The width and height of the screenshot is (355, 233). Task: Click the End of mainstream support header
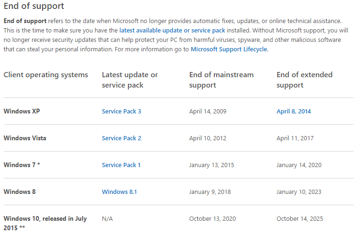click(221, 80)
